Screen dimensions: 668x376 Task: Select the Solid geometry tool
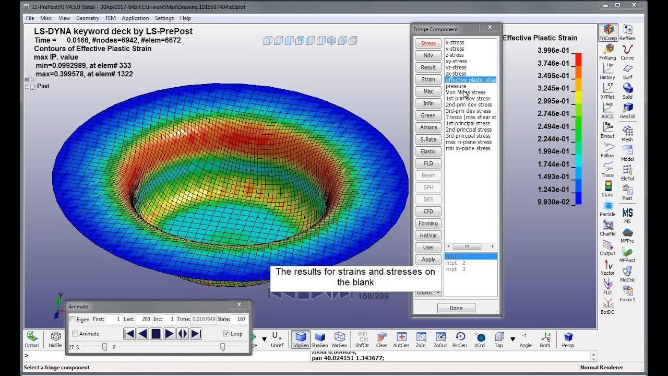(627, 90)
